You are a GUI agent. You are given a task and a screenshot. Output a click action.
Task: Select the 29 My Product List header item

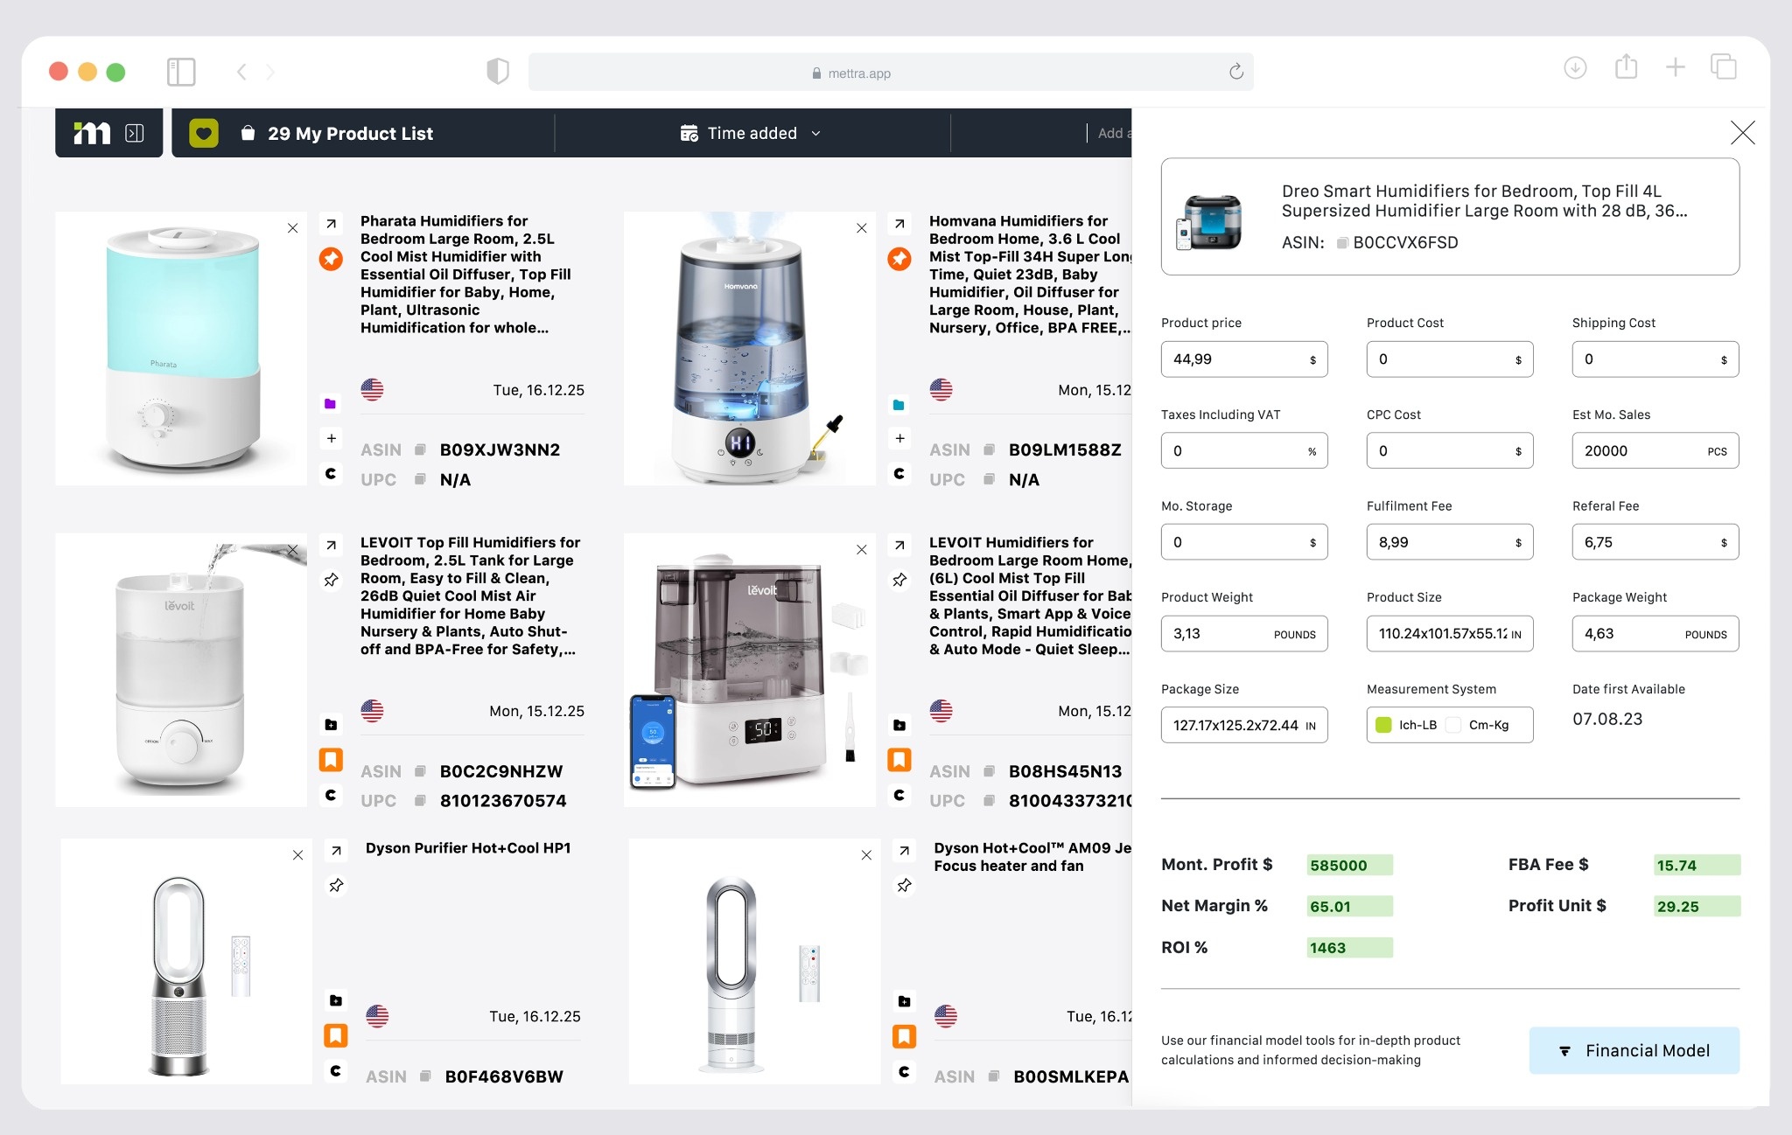[350, 133]
